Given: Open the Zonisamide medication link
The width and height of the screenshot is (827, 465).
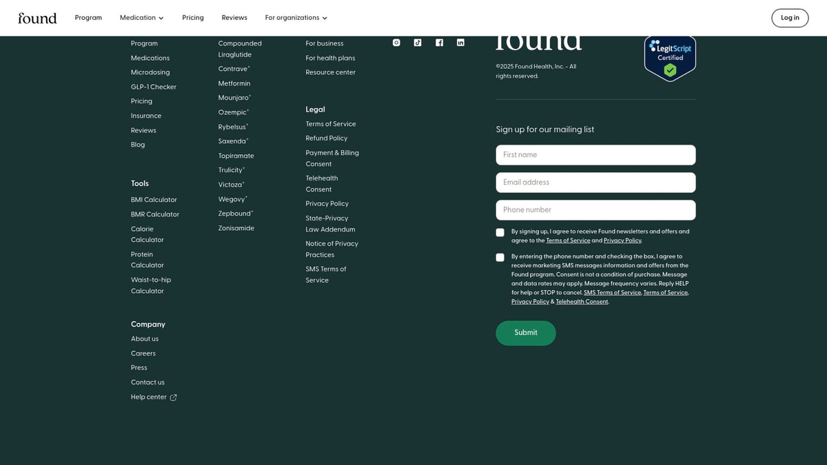Looking at the screenshot, I should 236,228.
